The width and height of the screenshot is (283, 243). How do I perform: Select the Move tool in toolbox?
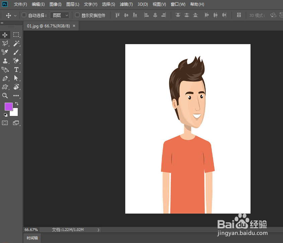[x=5, y=35]
